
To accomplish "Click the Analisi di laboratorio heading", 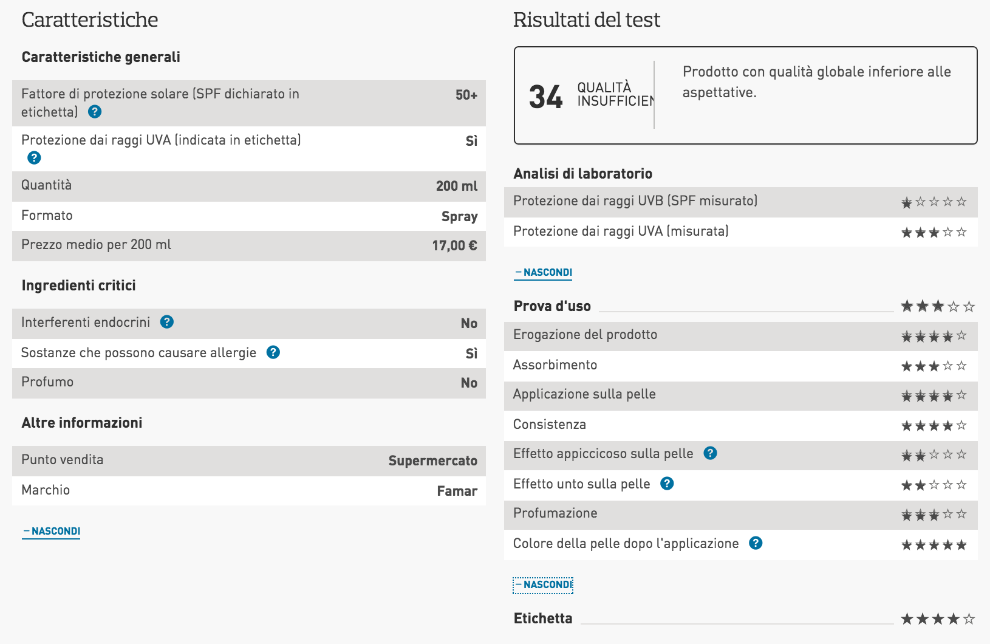I will [583, 174].
